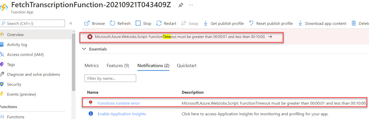369x119 pixels.
Task: Click the Refresh icon
Action: 112,23
